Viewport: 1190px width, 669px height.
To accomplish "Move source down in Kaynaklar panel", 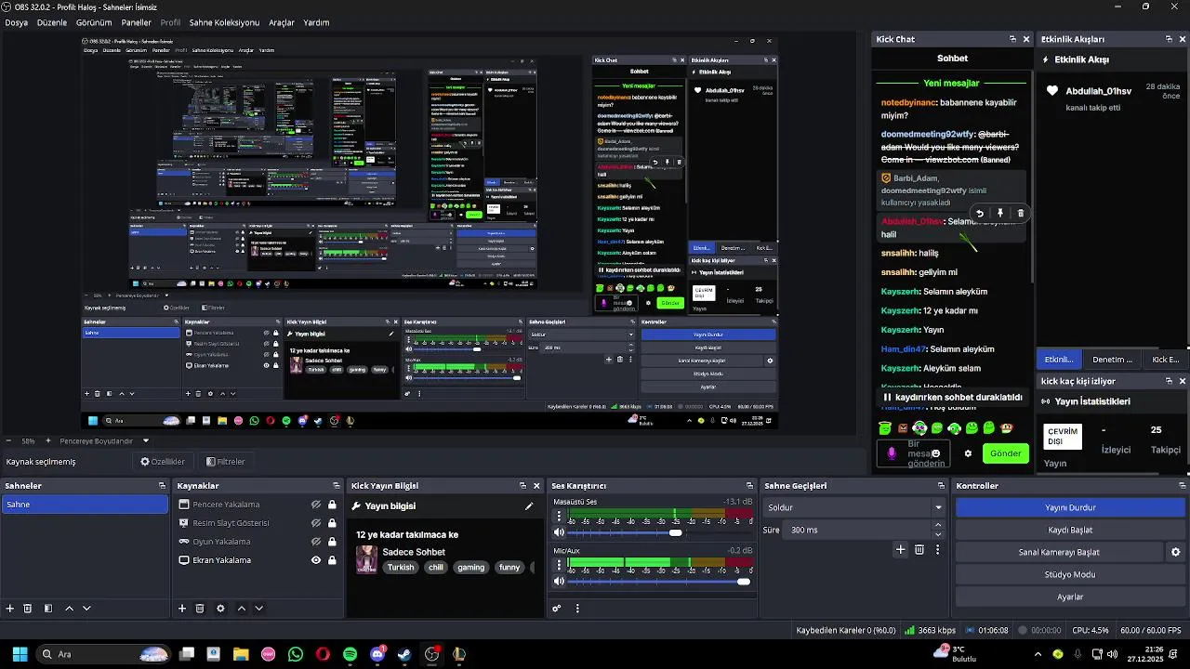I will point(258,609).
